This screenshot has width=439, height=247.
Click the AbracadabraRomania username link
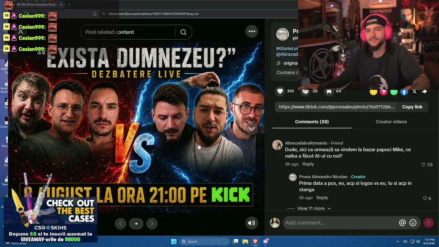(x=306, y=143)
